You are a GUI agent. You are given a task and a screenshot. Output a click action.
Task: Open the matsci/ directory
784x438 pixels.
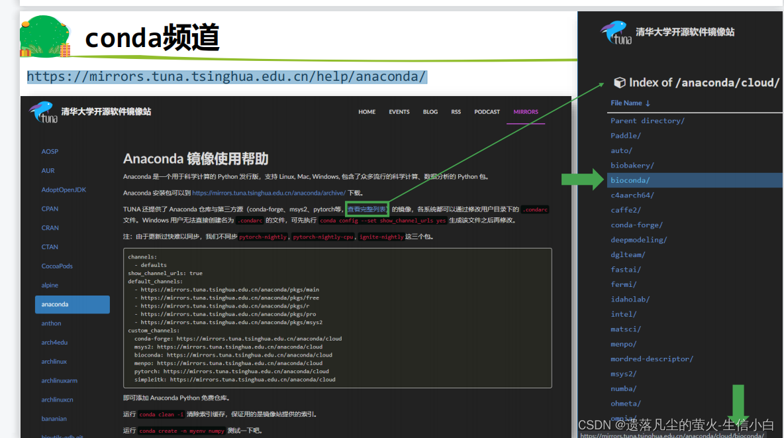(626, 329)
